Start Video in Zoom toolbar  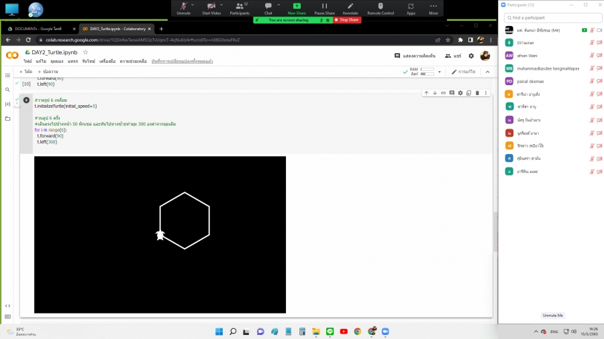pos(211,8)
